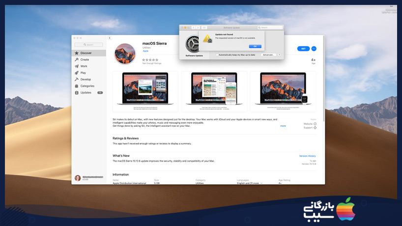402x226 pixels.
Task: Open the blue more options ellipsis button
Action: 314,49
